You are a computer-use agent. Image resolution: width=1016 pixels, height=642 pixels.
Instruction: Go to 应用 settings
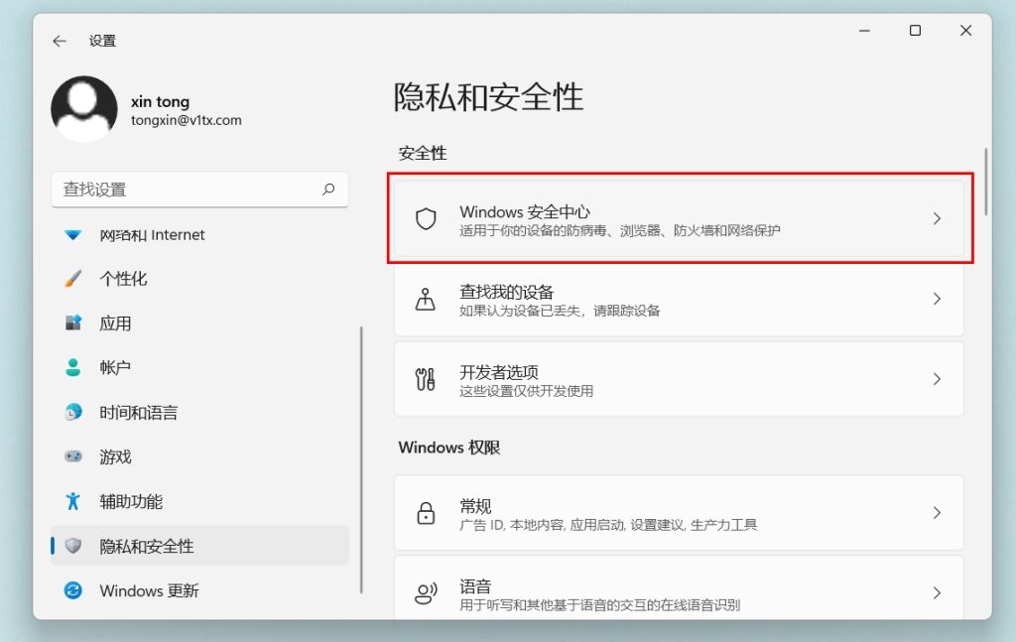point(199,322)
